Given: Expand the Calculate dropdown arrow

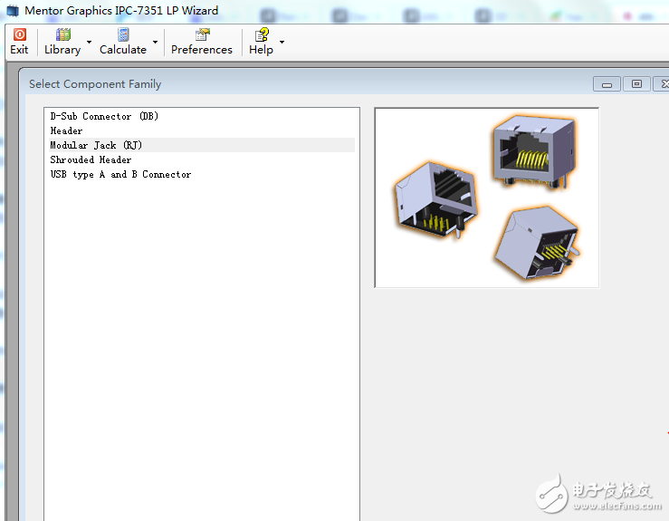Looking at the screenshot, I should point(156,42).
